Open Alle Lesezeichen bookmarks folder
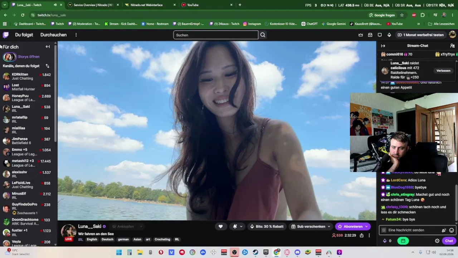This screenshot has width=458, height=258. click(x=442, y=24)
